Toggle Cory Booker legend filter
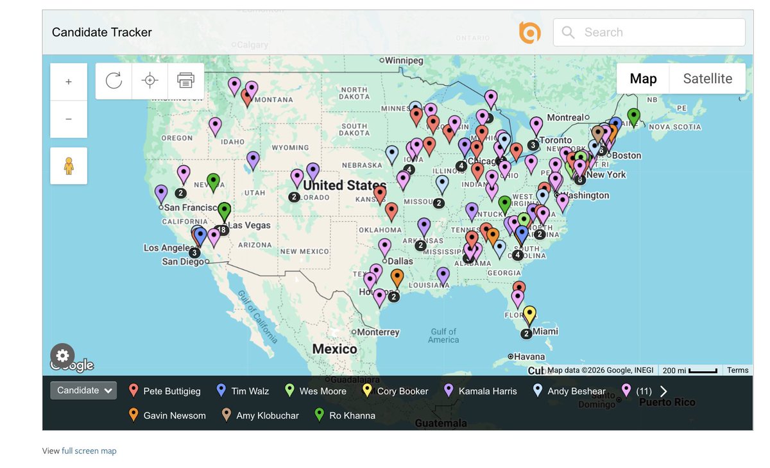The width and height of the screenshot is (770, 468). [x=395, y=391]
